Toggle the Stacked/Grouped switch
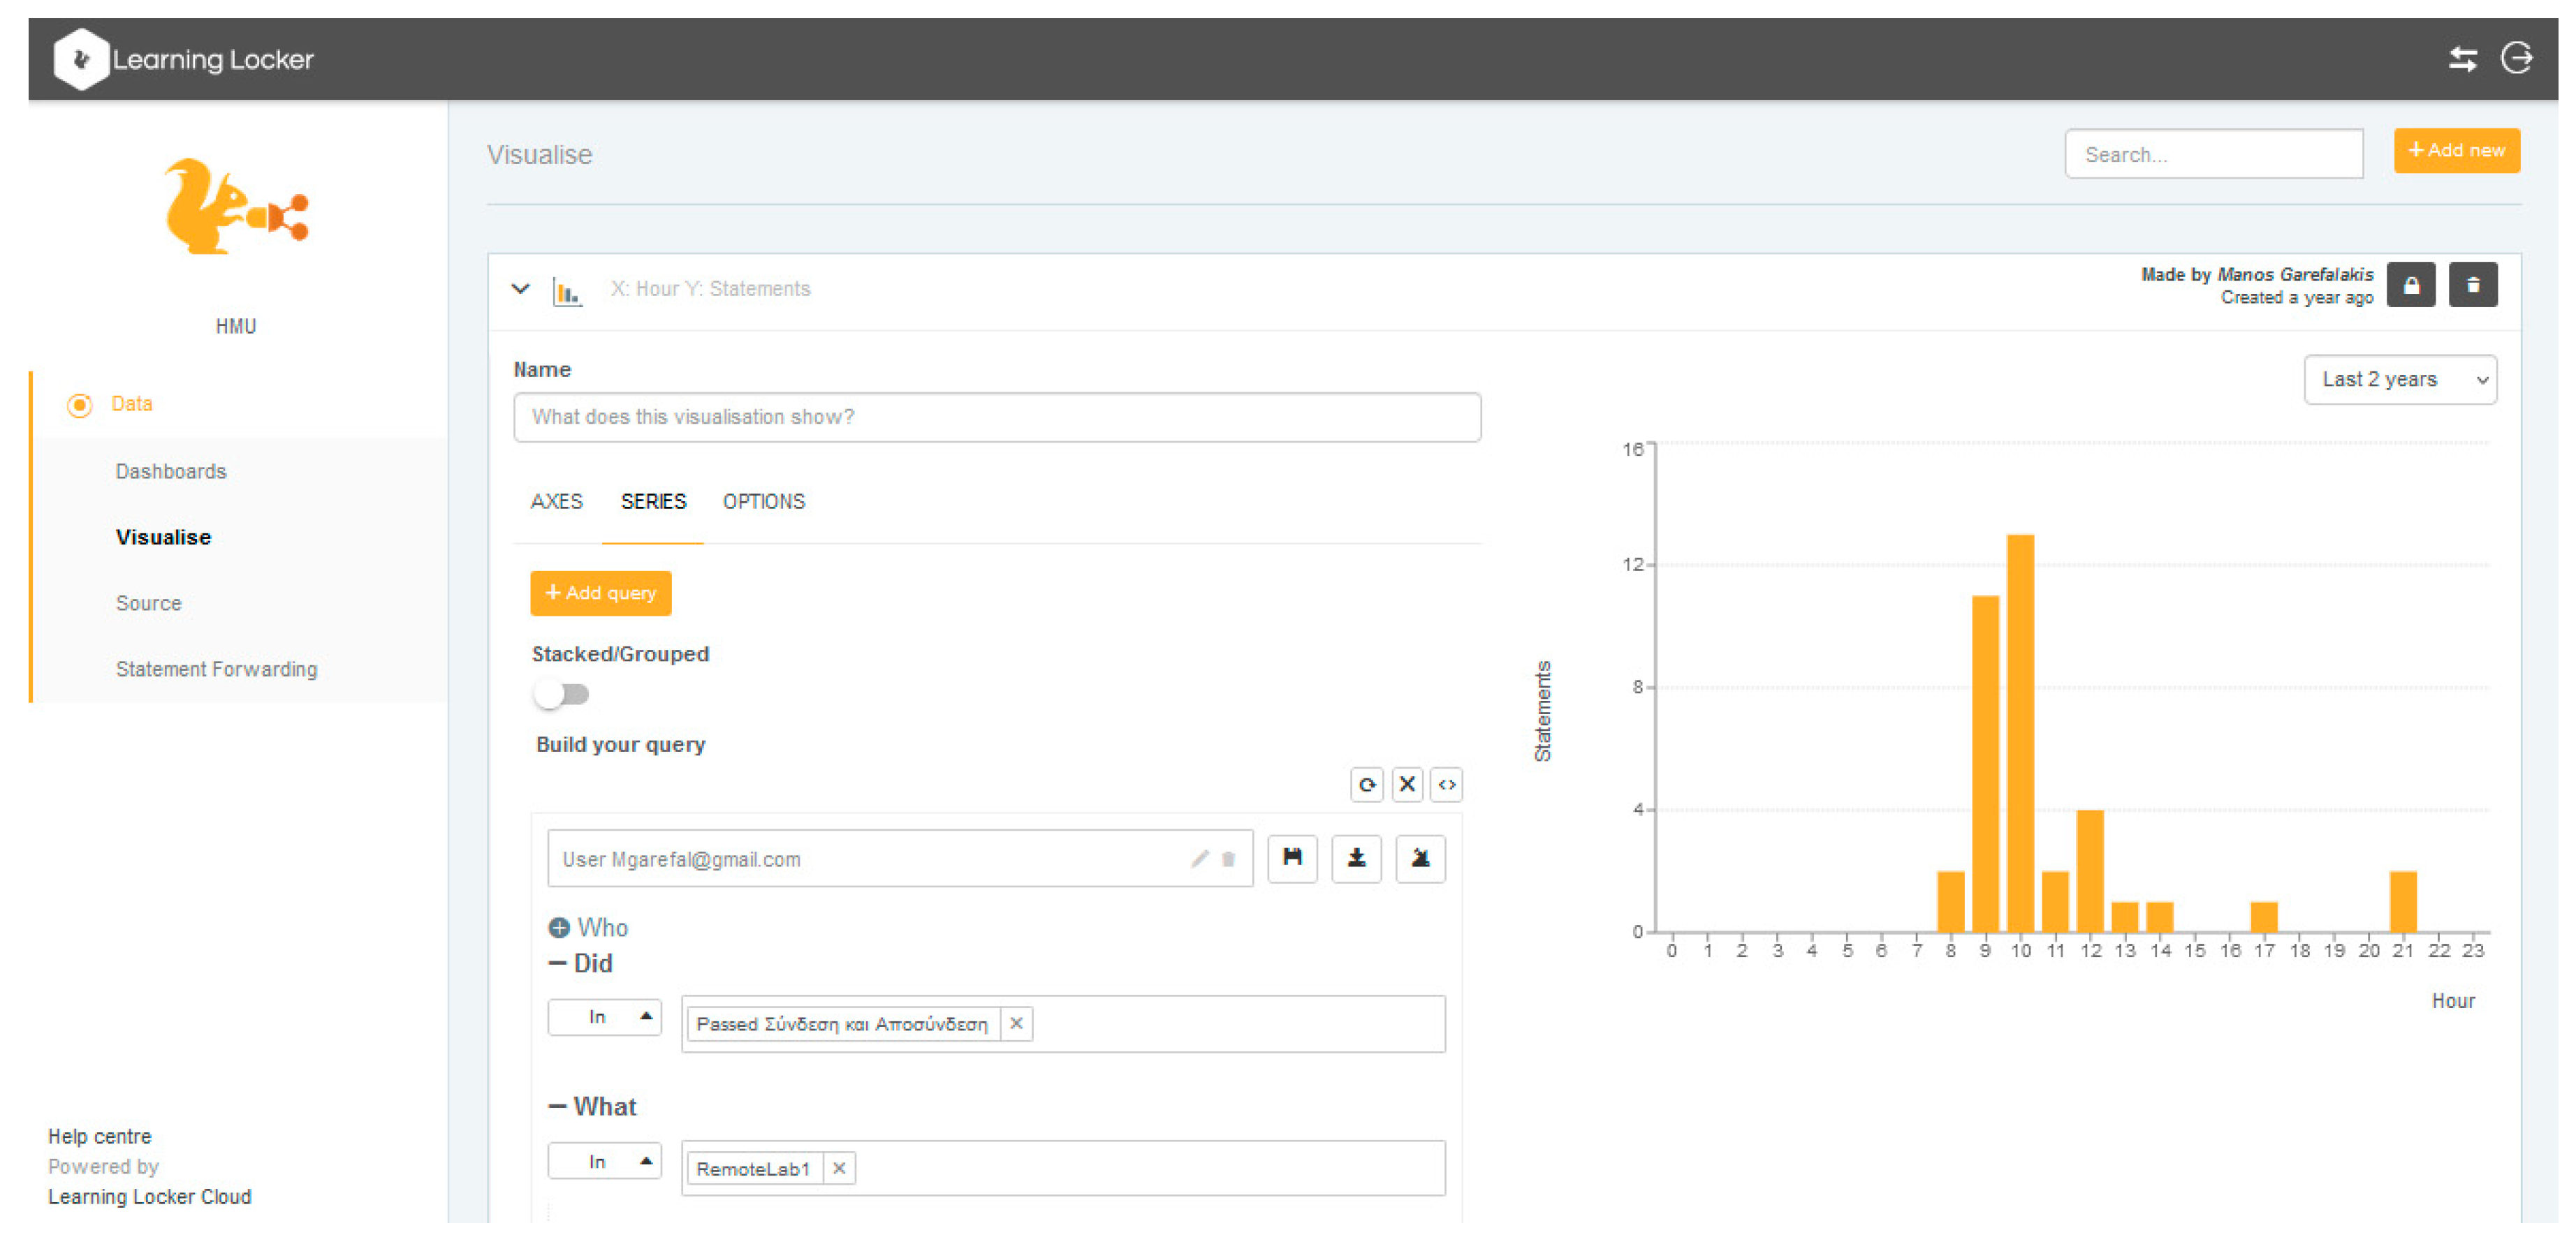This screenshot has width=2576, height=1244. (x=561, y=695)
